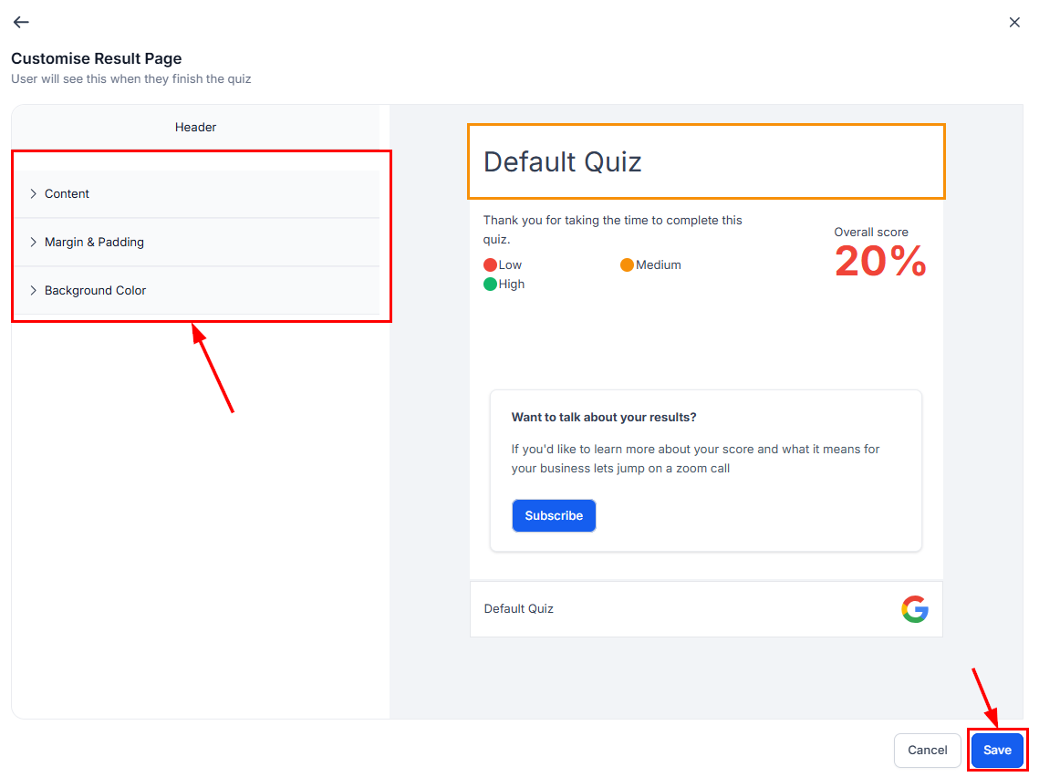The height and width of the screenshot is (777, 1039).
Task: Click the thank you message text
Action: tap(612, 230)
